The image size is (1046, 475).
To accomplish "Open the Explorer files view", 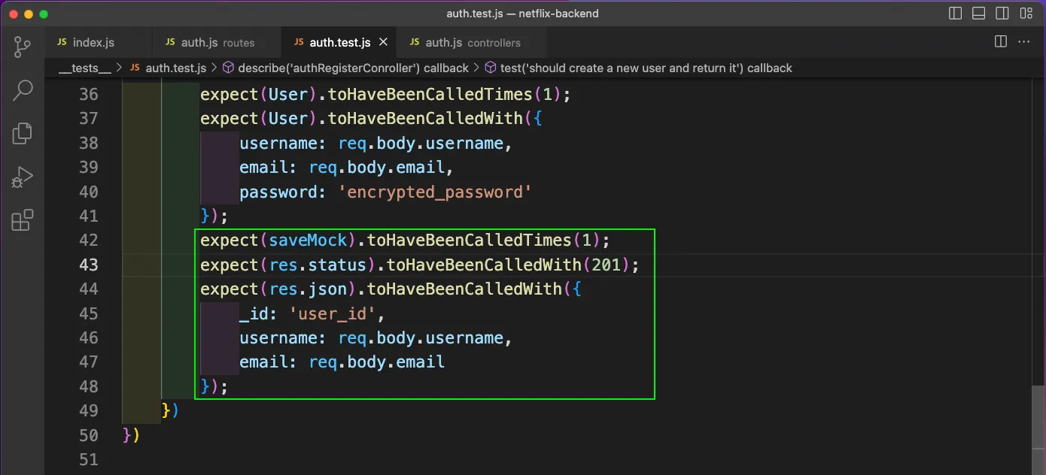I will point(23,134).
